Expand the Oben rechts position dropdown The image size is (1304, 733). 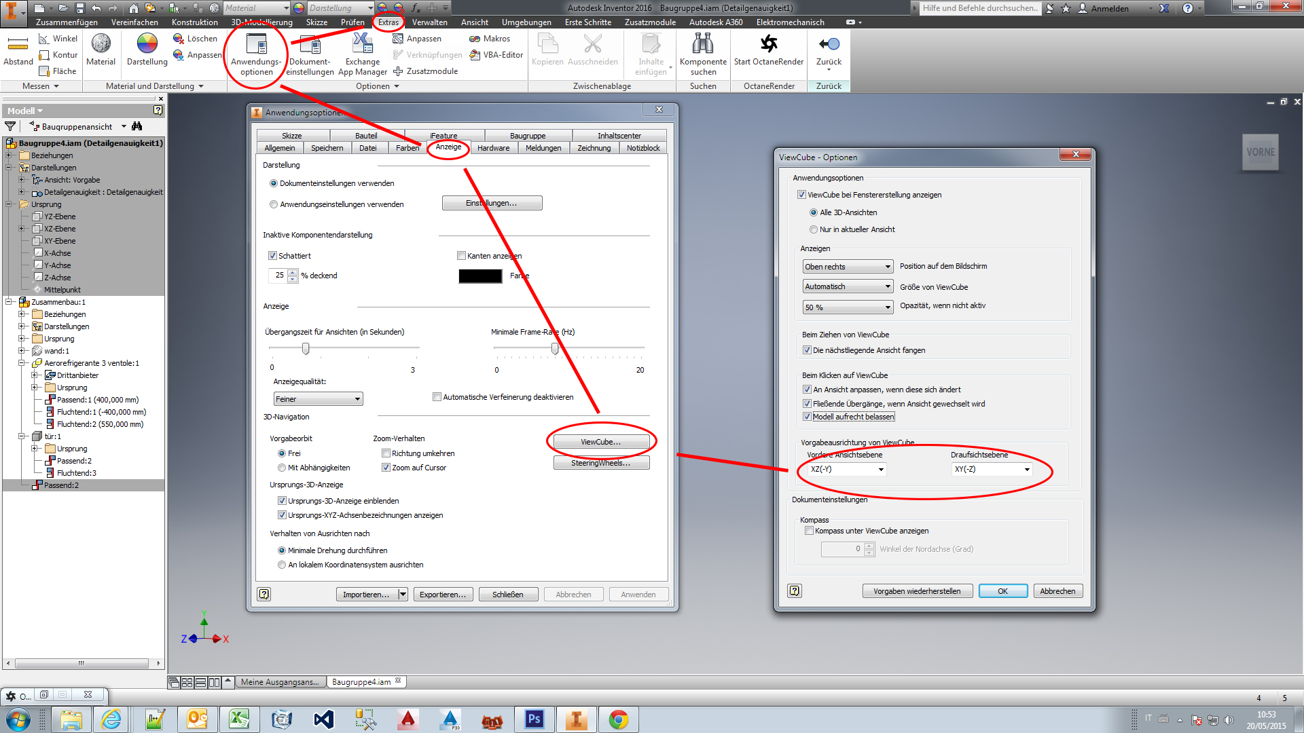[847, 267]
